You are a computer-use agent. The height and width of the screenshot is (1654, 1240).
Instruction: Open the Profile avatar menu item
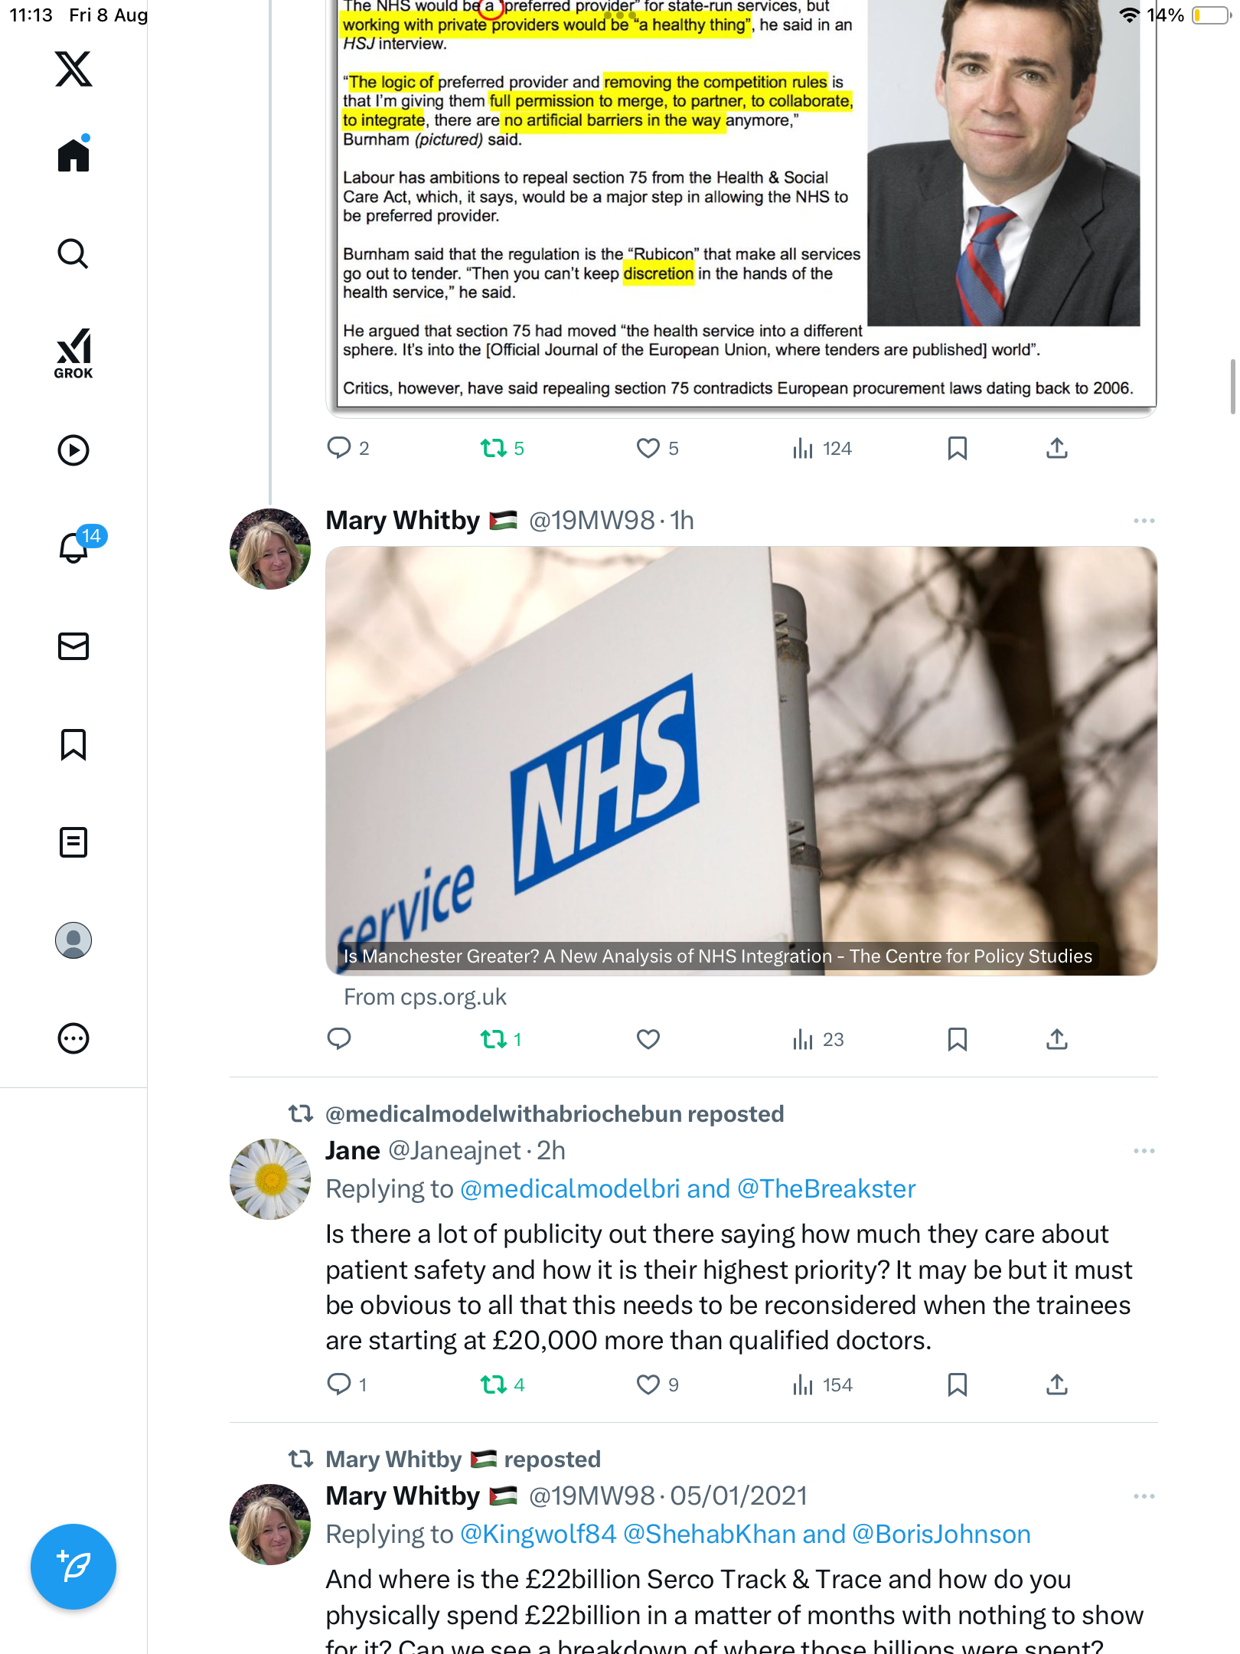pyautogui.click(x=73, y=940)
